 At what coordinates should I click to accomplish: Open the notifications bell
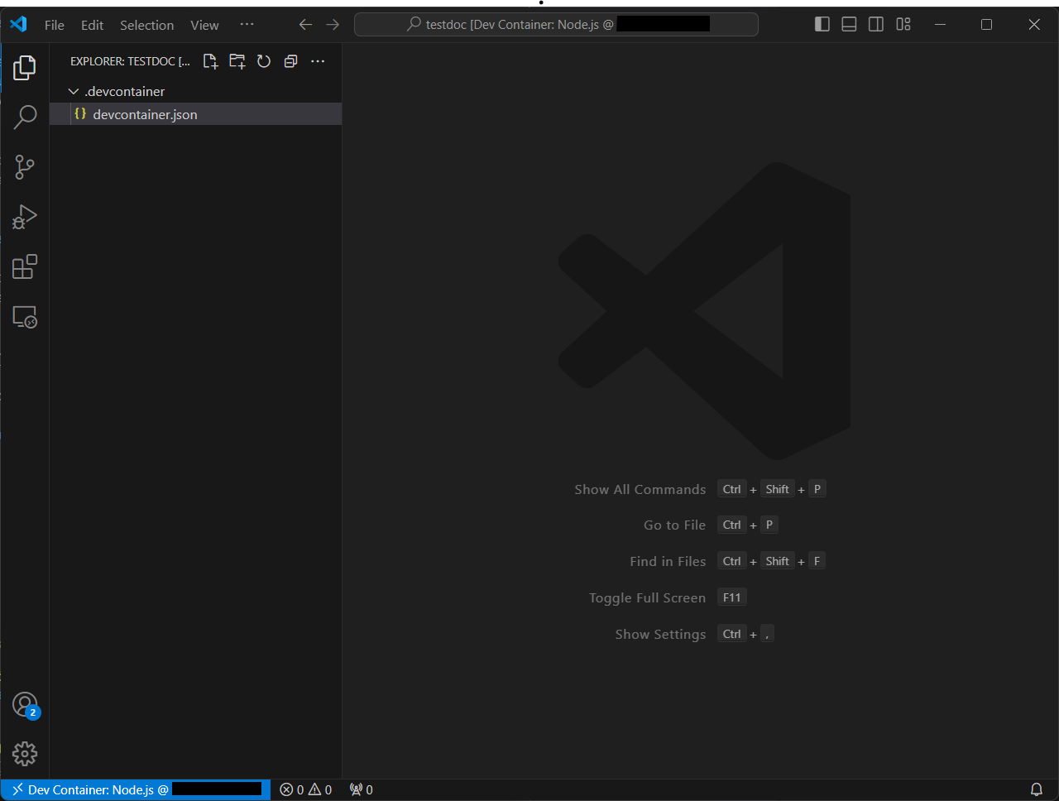[x=1036, y=789]
